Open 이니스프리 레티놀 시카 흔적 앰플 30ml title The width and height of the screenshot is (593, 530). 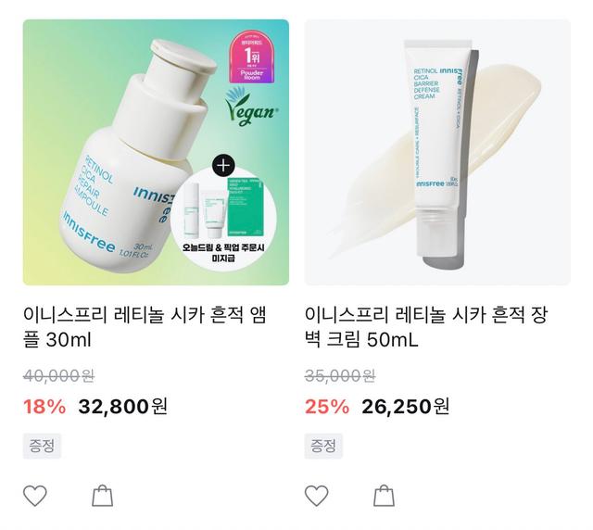(x=145, y=327)
